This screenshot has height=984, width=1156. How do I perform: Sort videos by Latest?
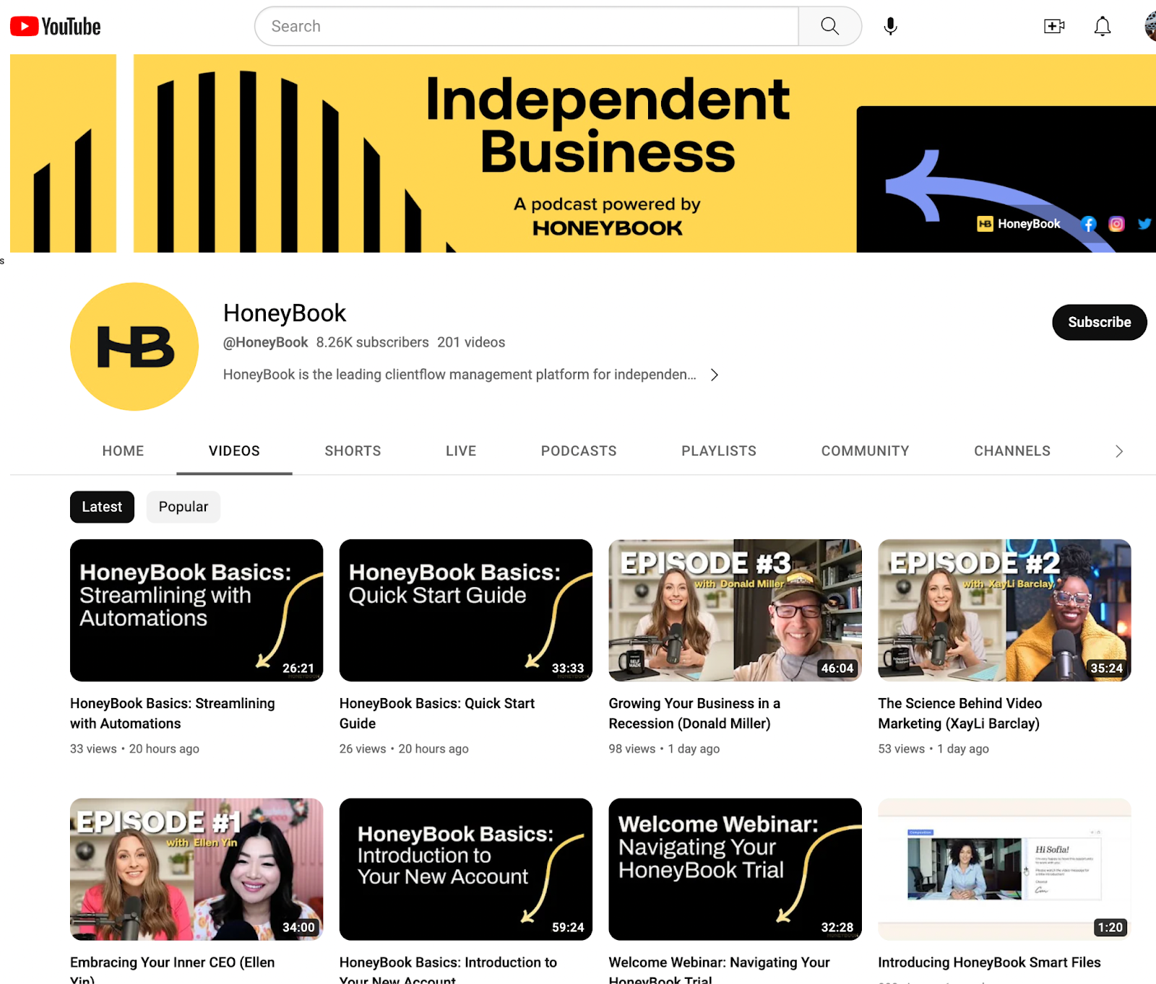point(102,507)
